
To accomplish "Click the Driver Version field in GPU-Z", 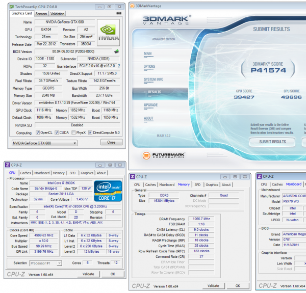I will click(x=78, y=102).
